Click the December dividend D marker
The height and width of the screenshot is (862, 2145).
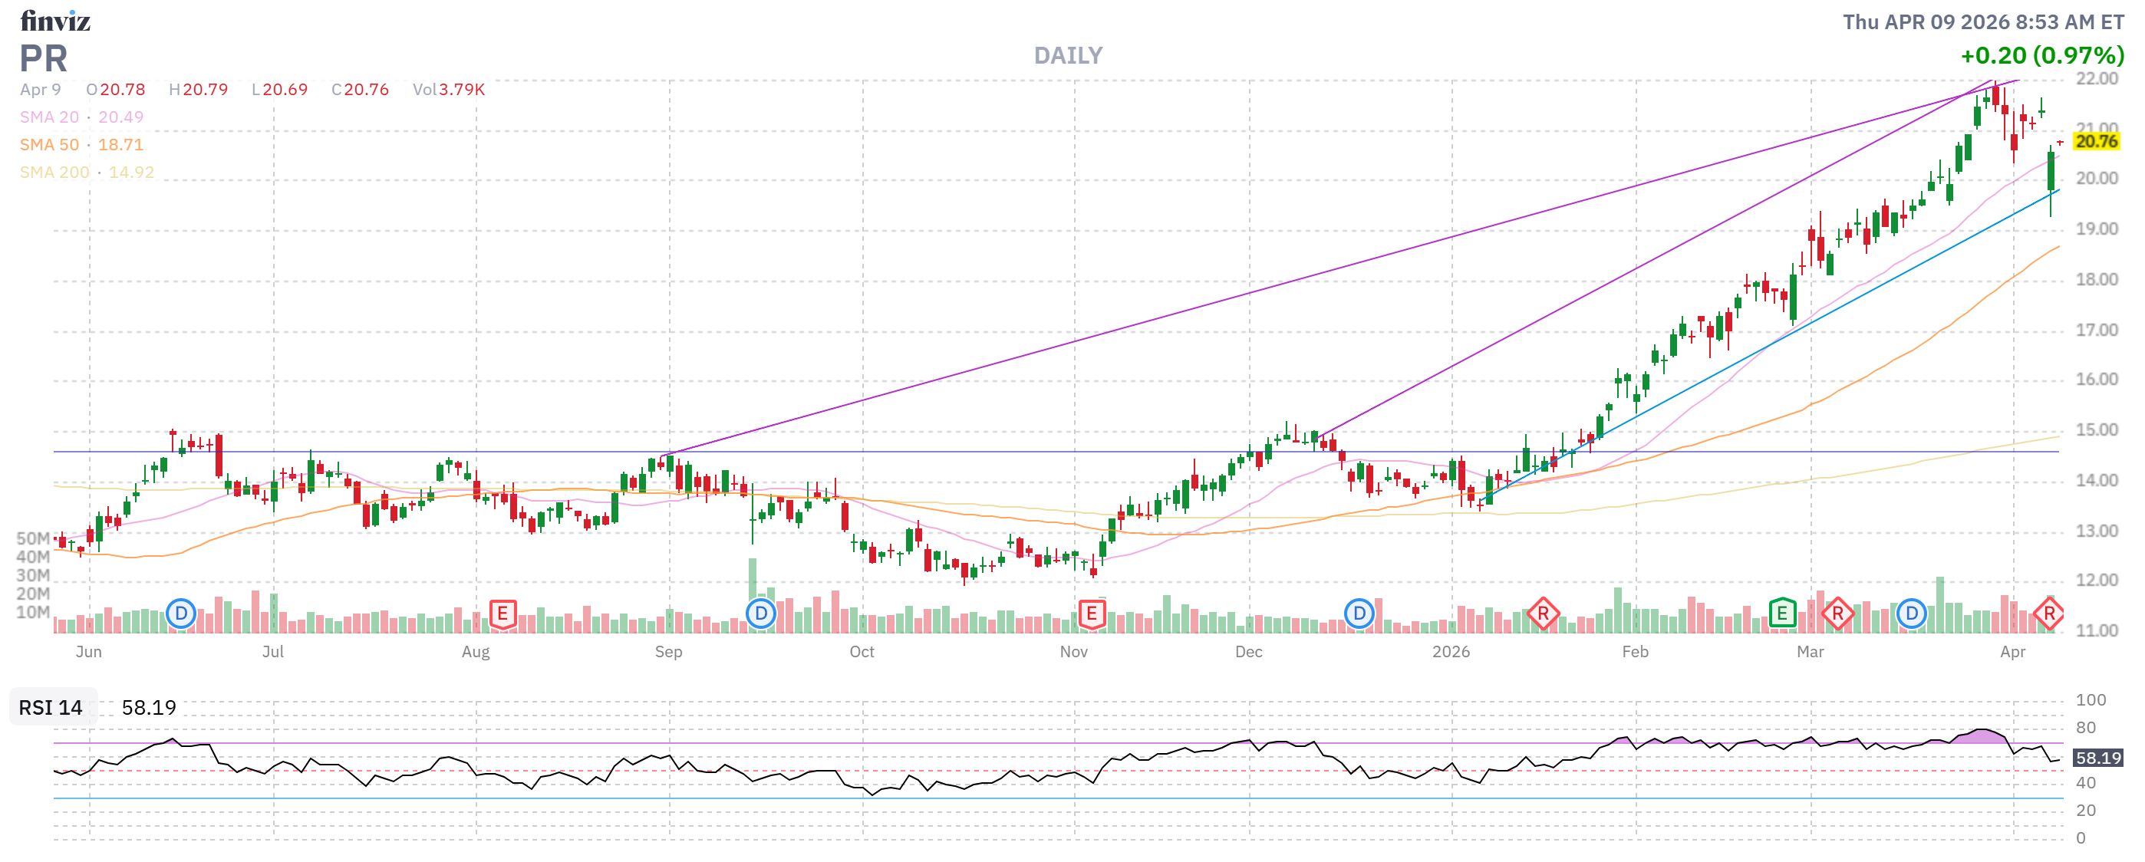(x=1359, y=614)
